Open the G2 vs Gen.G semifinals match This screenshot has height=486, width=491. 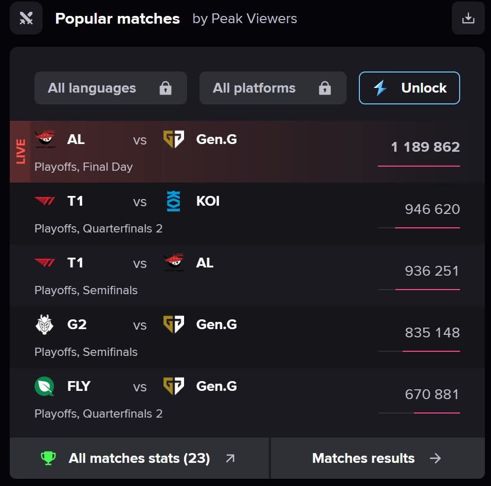point(206,337)
